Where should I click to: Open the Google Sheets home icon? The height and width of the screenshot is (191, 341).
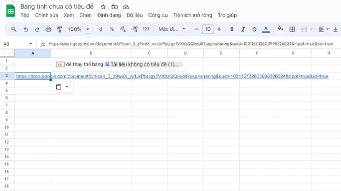tap(11, 11)
